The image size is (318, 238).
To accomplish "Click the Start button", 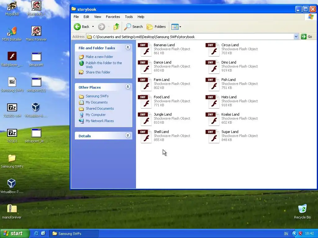I will [x=15, y=234].
